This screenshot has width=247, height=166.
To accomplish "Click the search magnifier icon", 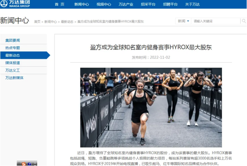I will point(244,21).
